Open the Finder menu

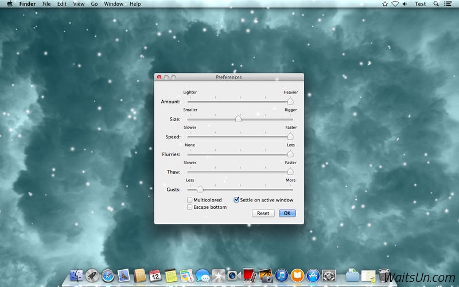28,4
